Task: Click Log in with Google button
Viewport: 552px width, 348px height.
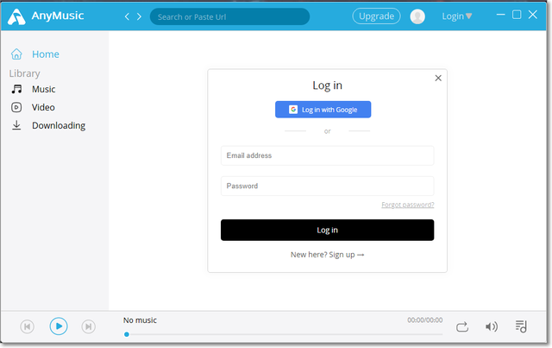Action: point(323,110)
